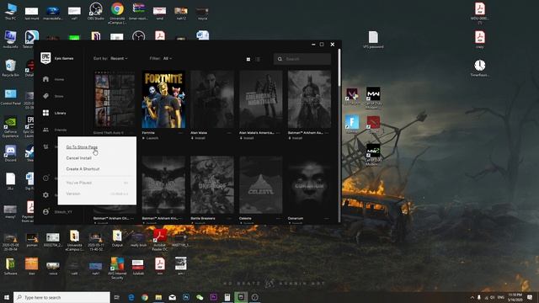Select the Control Panel desktop icon
The image size is (539, 303).
[10, 97]
